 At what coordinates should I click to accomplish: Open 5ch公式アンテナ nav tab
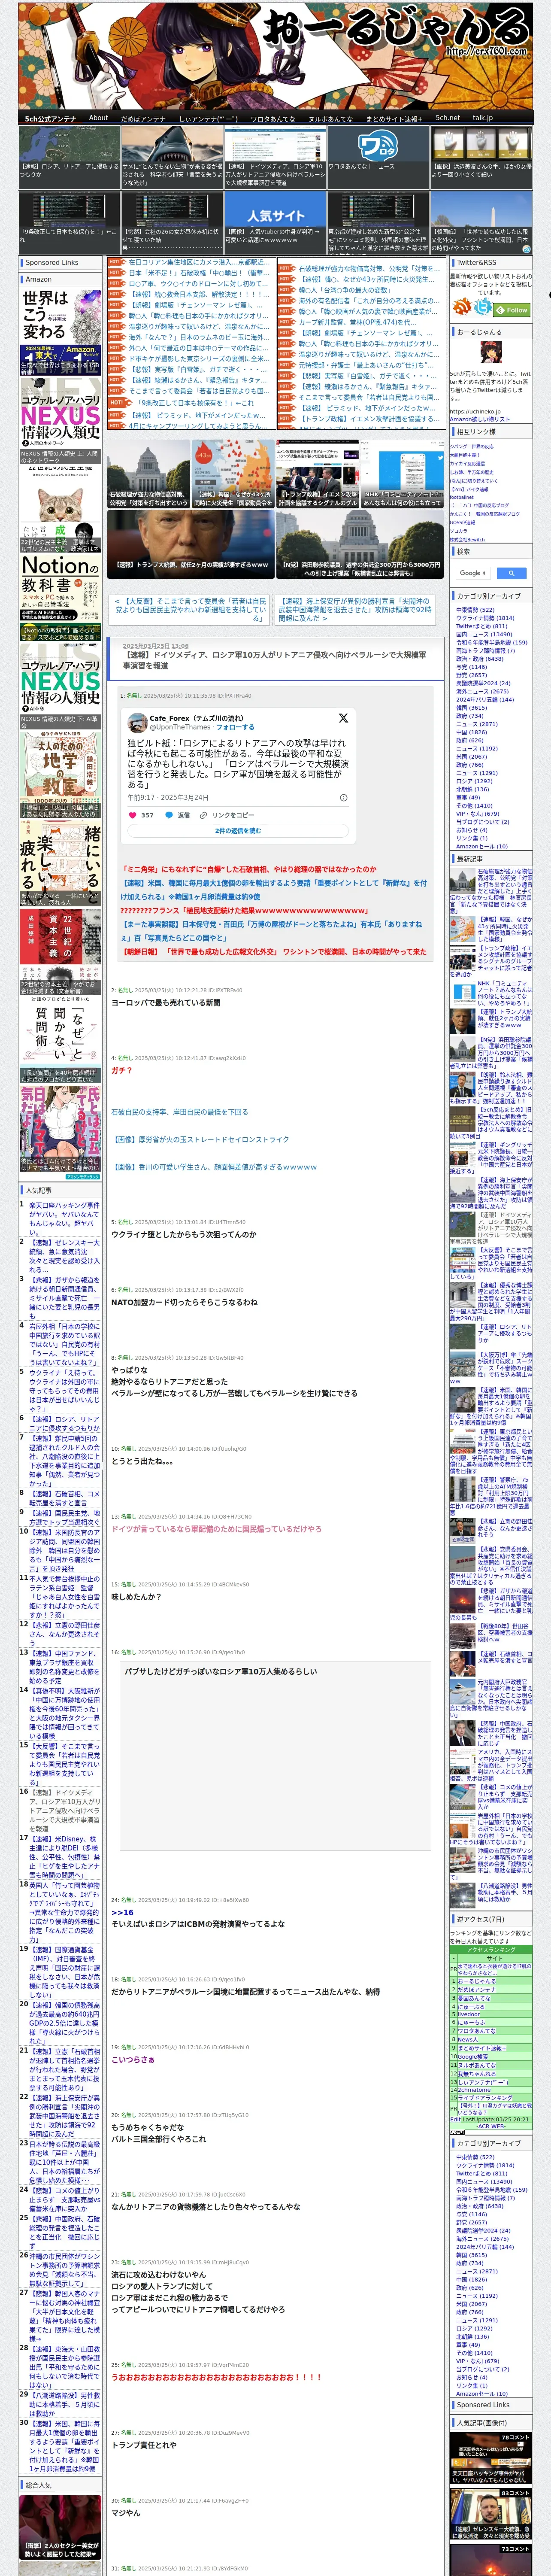pyautogui.click(x=50, y=118)
